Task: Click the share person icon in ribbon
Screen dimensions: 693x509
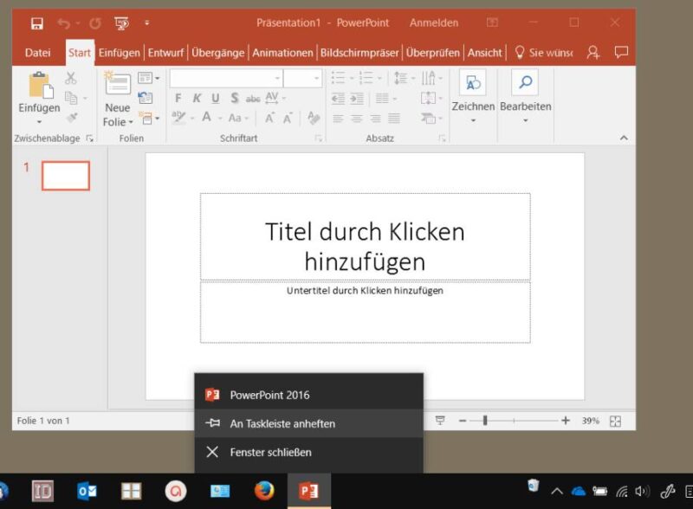Action: 593,53
